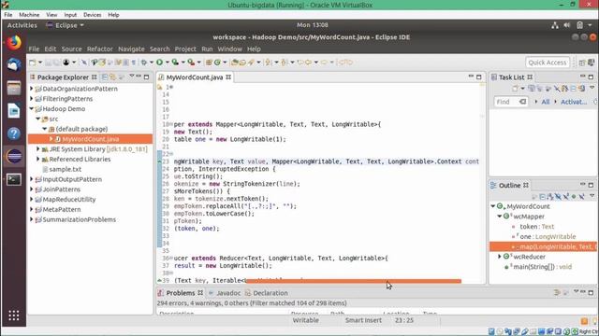Click New Task icon in Task List
The image size is (599, 336).
pos(515,89)
